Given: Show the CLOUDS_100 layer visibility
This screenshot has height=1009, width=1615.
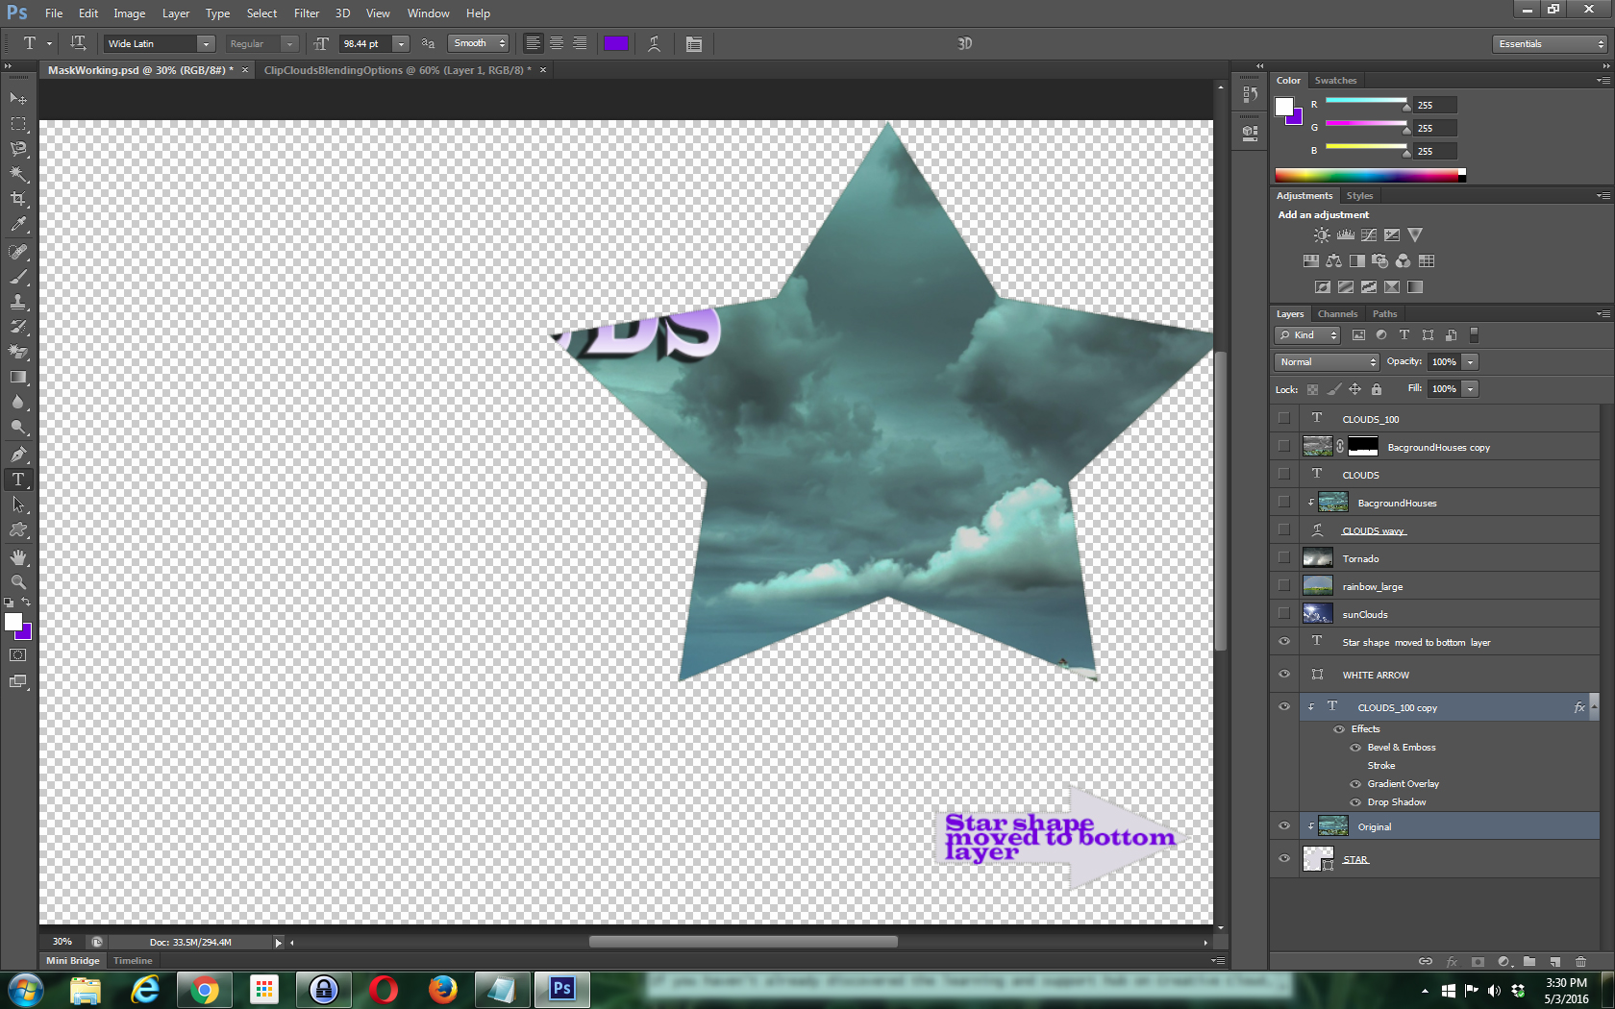Looking at the screenshot, I should coord(1284,418).
